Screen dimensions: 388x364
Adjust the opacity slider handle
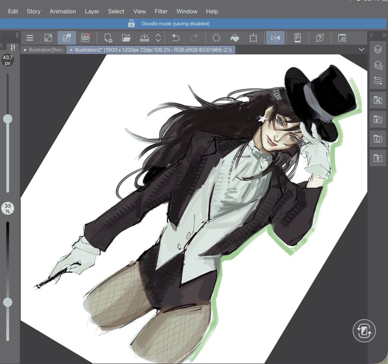click(x=8, y=302)
